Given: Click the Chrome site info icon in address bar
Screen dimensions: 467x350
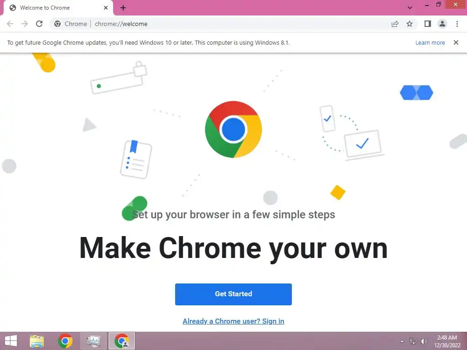Looking at the screenshot, I should (x=57, y=24).
